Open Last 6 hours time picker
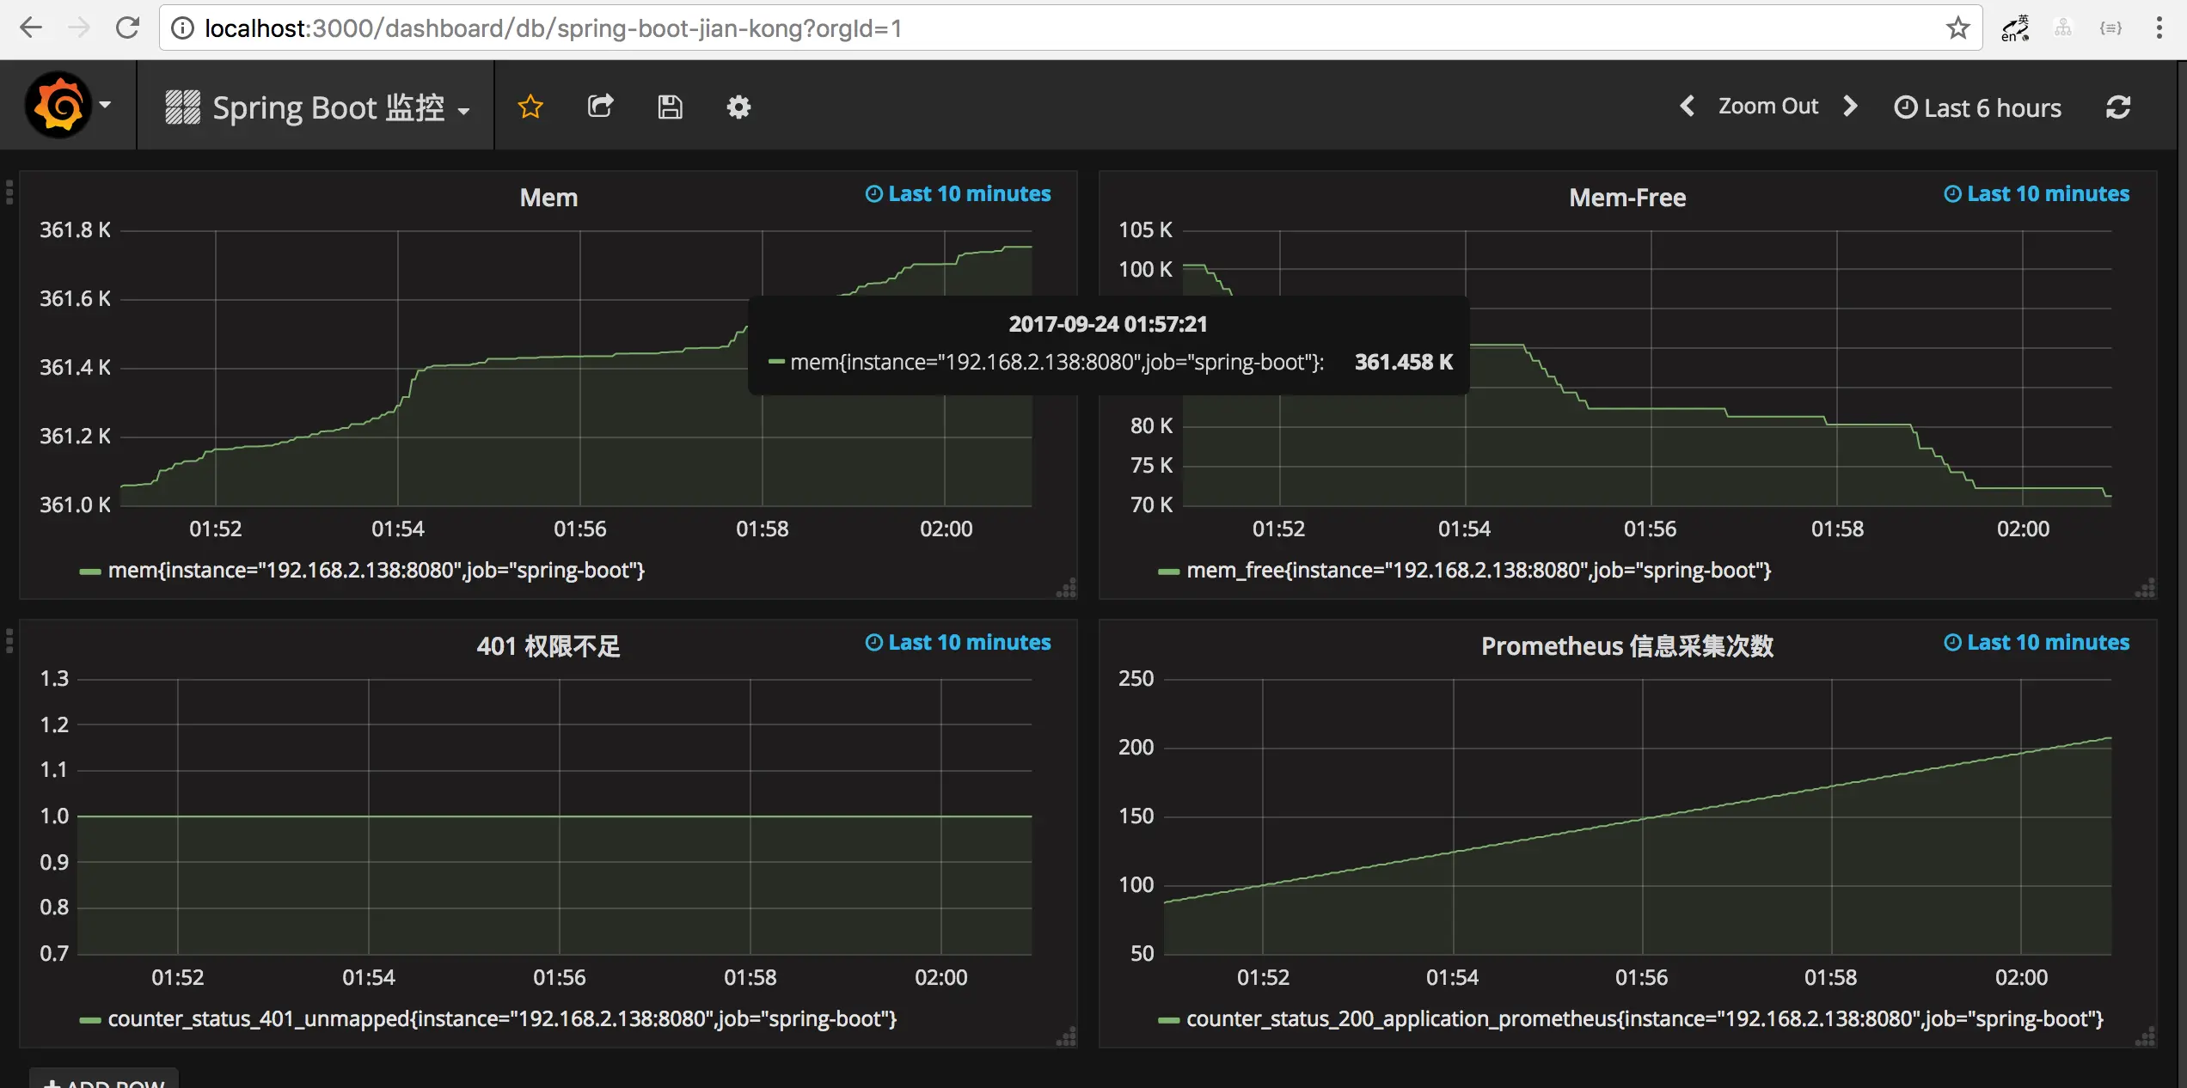The image size is (2187, 1088). pos(1977,107)
